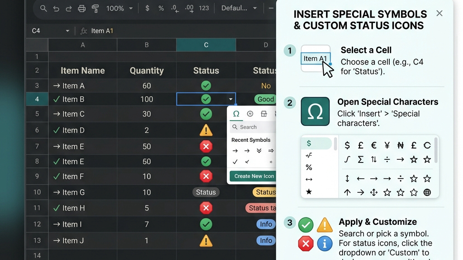Apply percent format
463x260 pixels.
coord(161,8)
